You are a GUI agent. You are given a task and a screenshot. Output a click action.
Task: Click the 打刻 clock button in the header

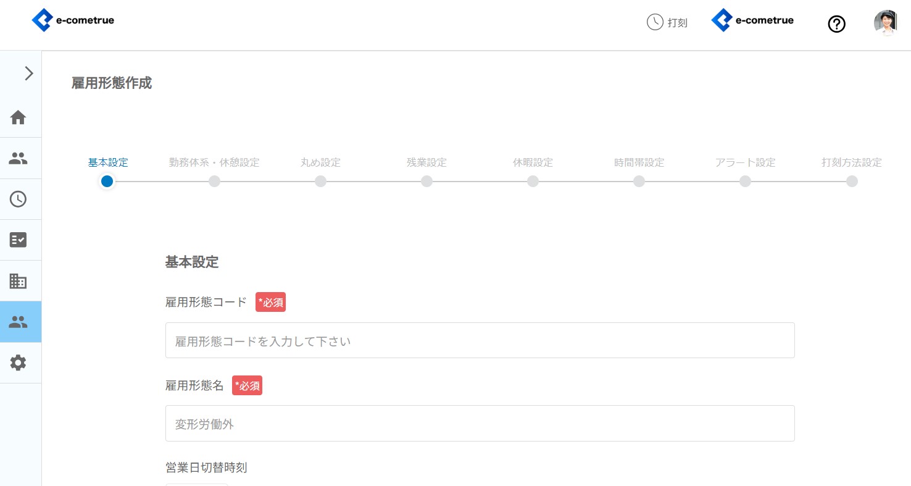click(667, 22)
